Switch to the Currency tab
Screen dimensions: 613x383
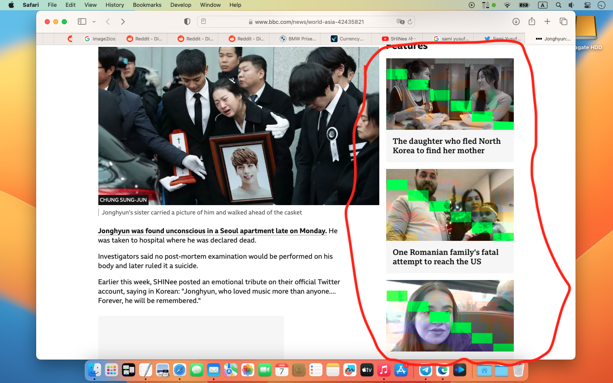(x=347, y=39)
